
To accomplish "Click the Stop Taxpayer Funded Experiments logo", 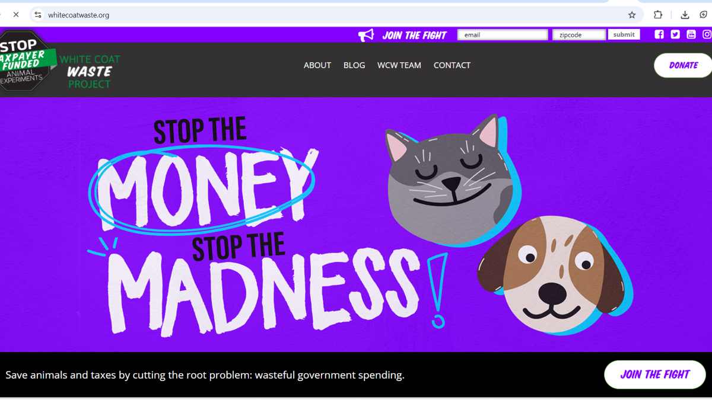I will 27,61.
